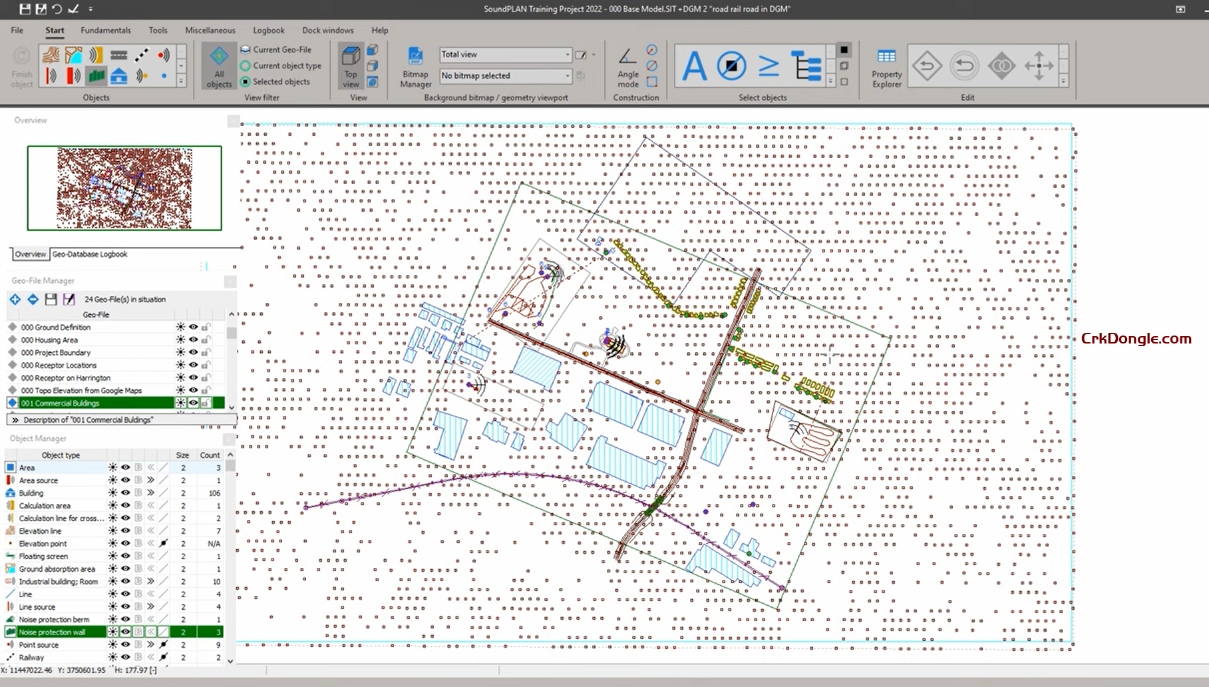Toggle visibility of Building object type
This screenshot has height=687, width=1209.
(x=125, y=493)
